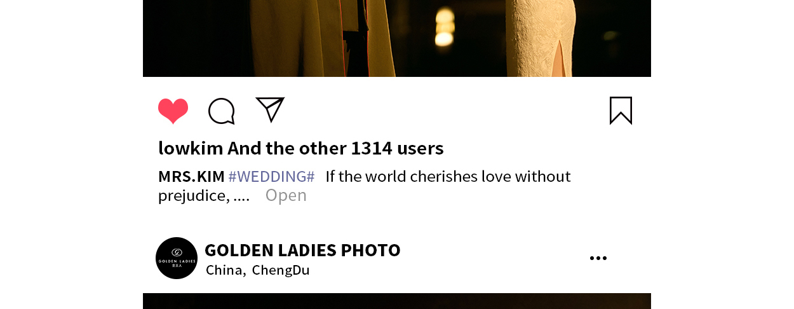Tap the white dress in photo
Image resolution: width=794 pixels, height=309 pixels.
[542, 35]
